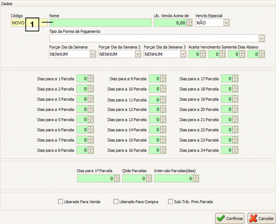Expand the Tipo da Forma de Pagamento dropdown

pos(262,39)
